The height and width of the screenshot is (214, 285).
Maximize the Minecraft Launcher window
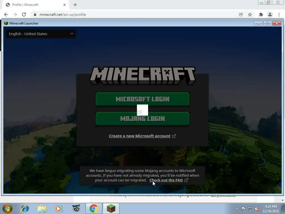click(267, 23)
